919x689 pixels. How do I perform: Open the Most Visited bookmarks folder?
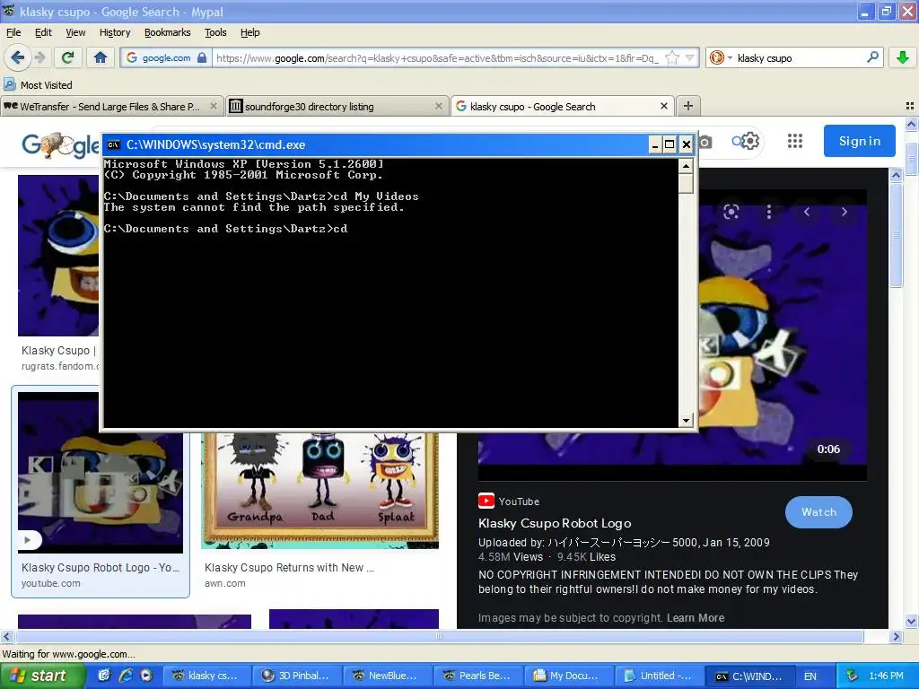(x=38, y=85)
